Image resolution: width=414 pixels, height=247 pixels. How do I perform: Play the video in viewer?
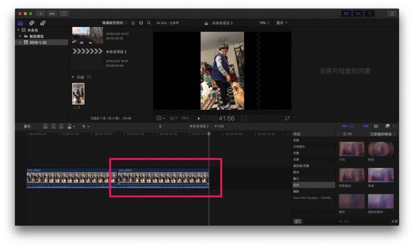pyautogui.click(x=199, y=119)
